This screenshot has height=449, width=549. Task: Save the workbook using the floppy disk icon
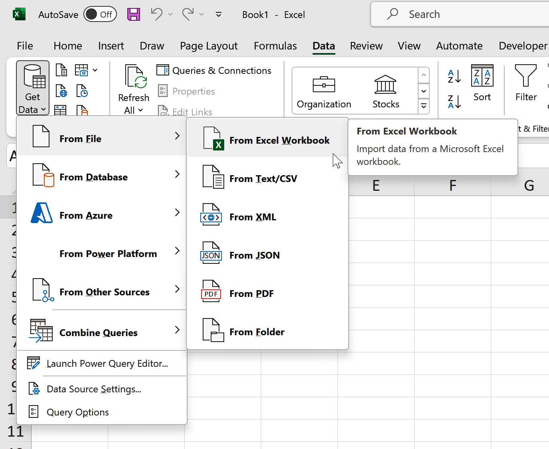click(134, 14)
